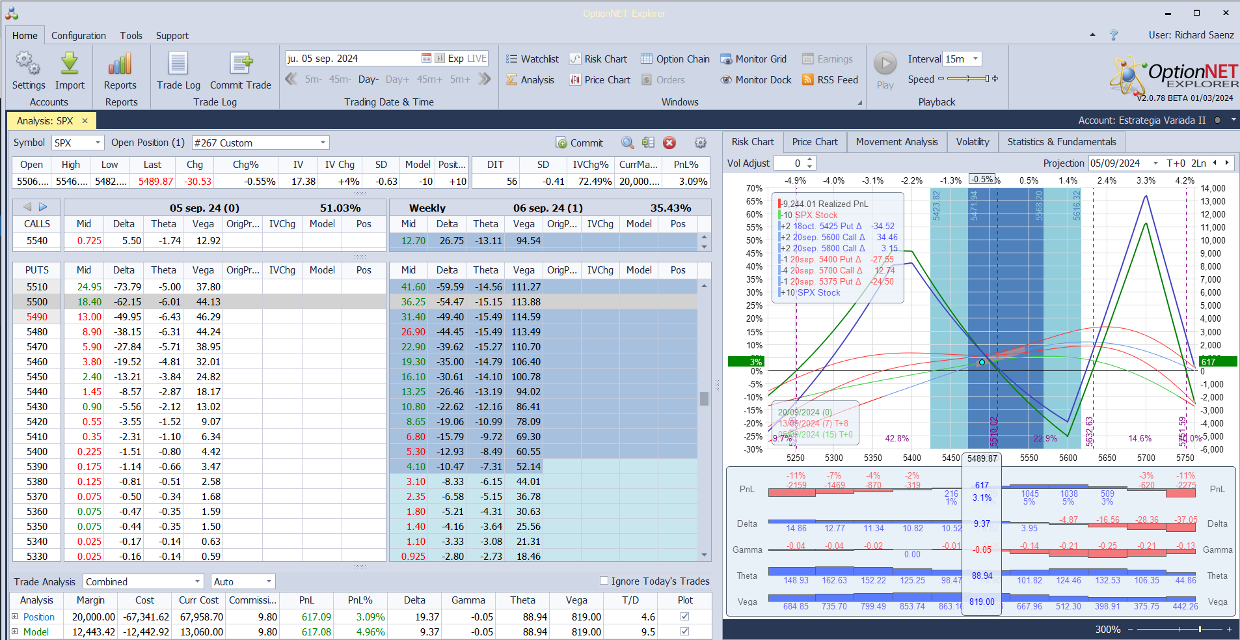Jump forward with the double-right arrows
1240x640 pixels.
(x=484, y=79)
